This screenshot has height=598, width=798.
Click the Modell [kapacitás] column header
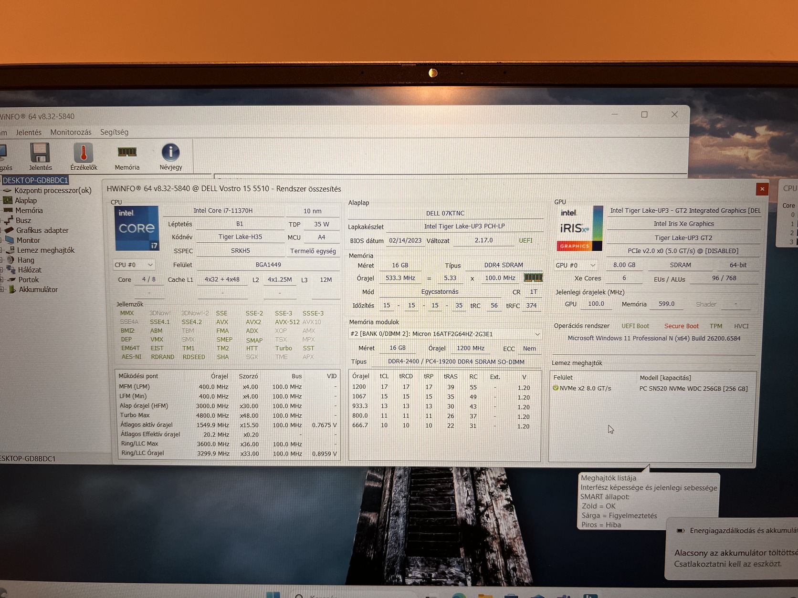[665, 378]
